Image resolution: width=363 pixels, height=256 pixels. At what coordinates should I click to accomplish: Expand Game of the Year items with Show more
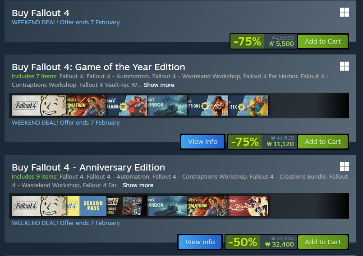click(159, 85)
